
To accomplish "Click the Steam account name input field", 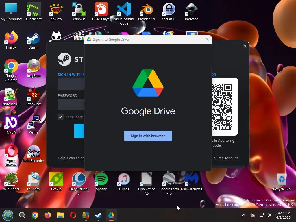I will click(71, 84).
